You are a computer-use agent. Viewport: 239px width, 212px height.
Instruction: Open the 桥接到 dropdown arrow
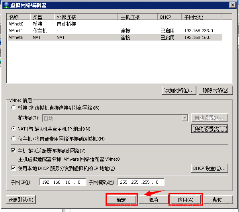click(184, 118)
